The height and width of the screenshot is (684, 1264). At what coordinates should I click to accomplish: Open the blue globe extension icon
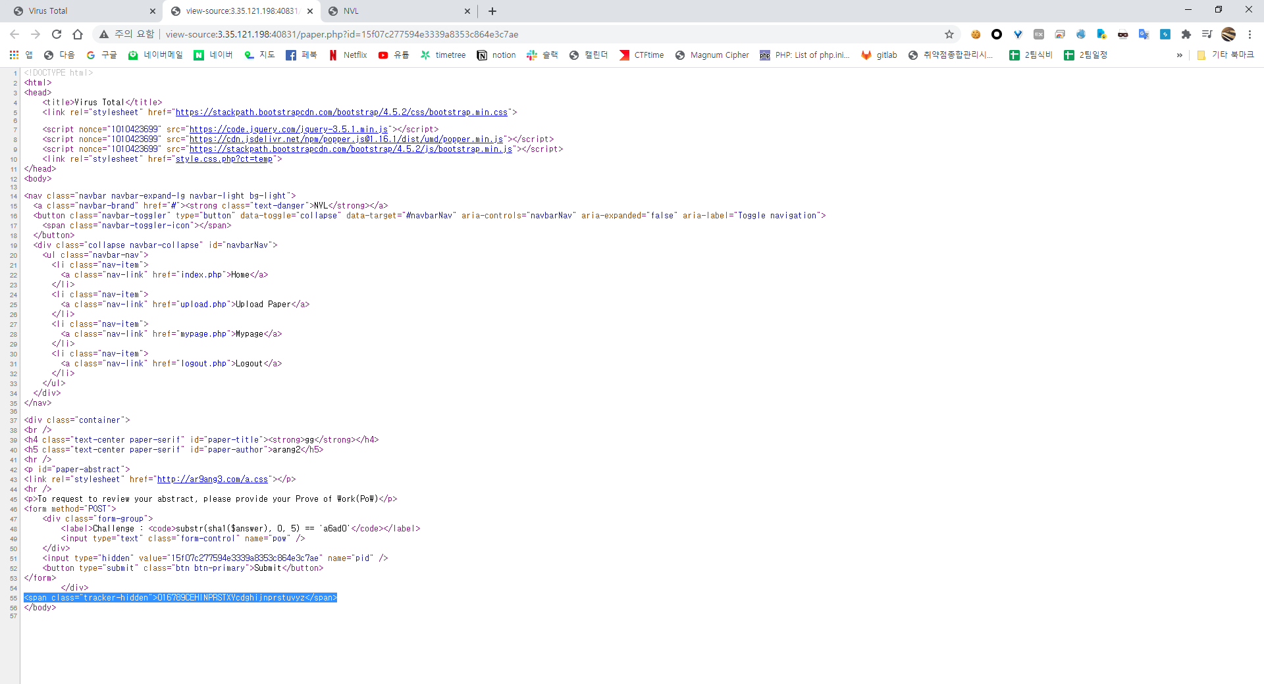click(1081, 34)
